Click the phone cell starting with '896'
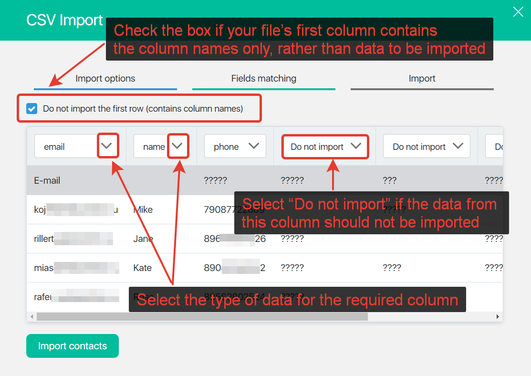This screenshot has height=376, width=531. [x=235, y=239]
